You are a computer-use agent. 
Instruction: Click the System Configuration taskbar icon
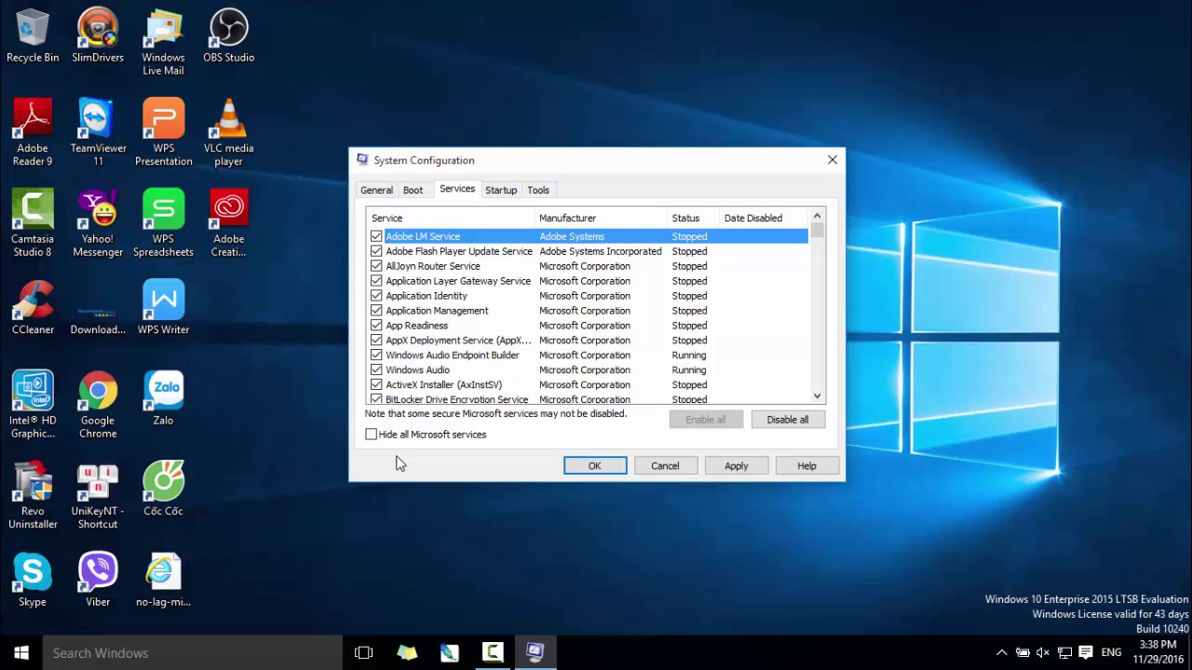(535, 652)
